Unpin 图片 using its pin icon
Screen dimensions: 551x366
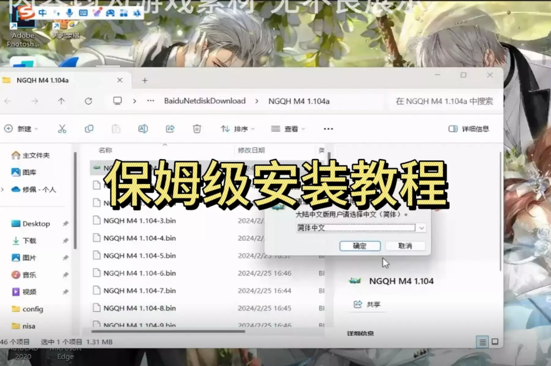66,258
